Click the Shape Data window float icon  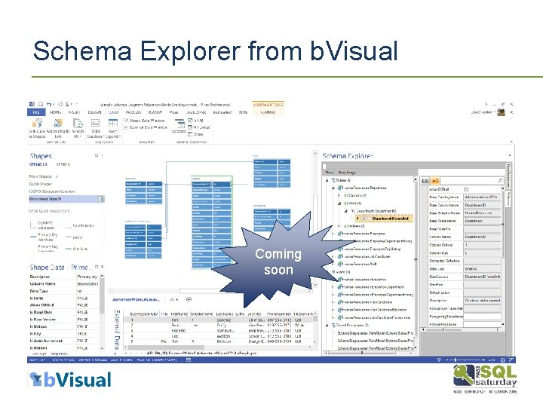[x=97, y=267]
